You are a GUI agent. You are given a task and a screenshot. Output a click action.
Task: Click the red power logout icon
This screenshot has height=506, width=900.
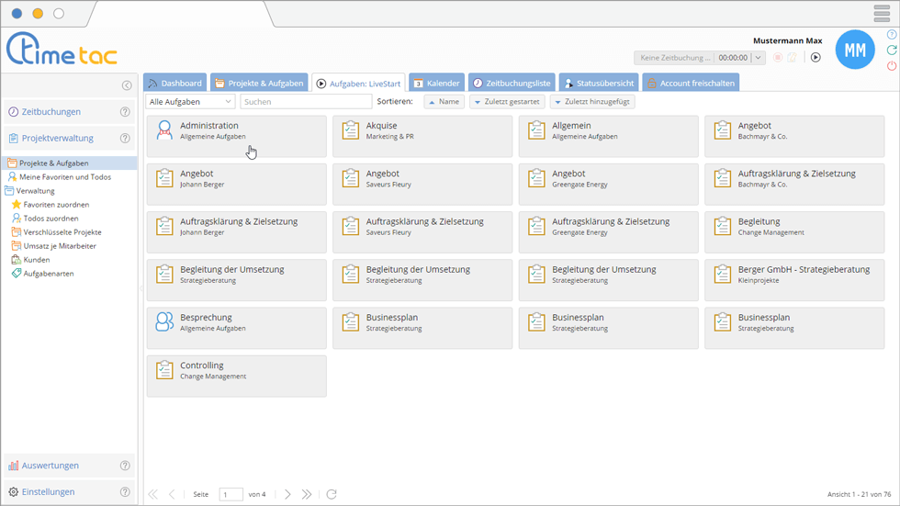coord(892,66)
